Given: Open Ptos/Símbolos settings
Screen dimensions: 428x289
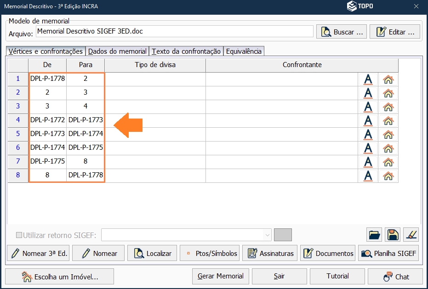Looking at the screenshot, I should (210, 253).
